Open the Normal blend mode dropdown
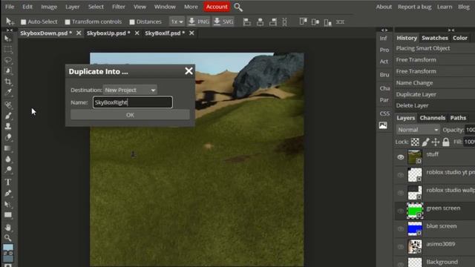 (418, 130)
